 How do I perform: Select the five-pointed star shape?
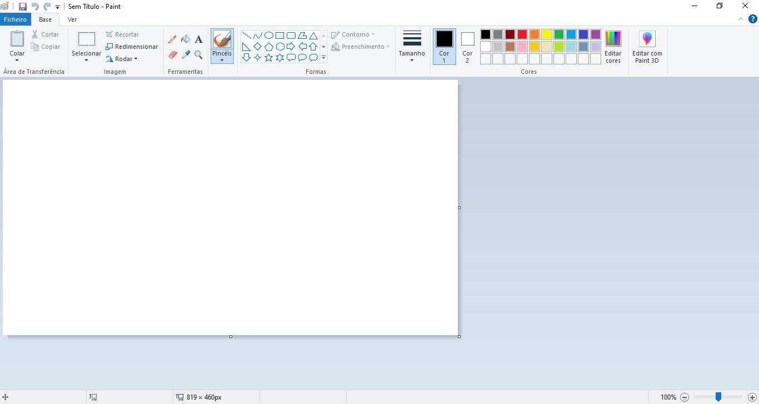click(268, 57)
